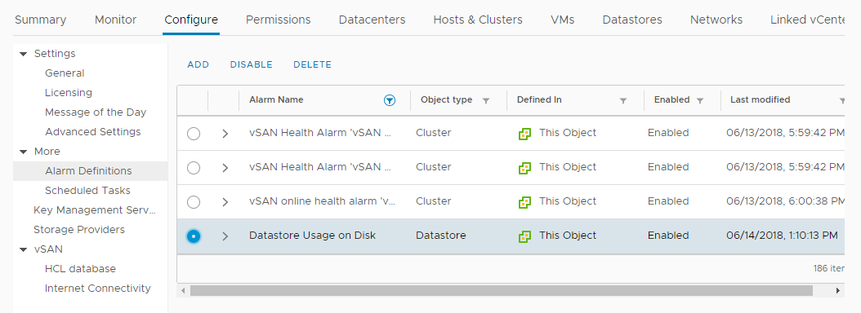This screenshot has width=861, height=313.
Task: Click Enabled status in Datastore Usage row
Action: tap(667, 236)
